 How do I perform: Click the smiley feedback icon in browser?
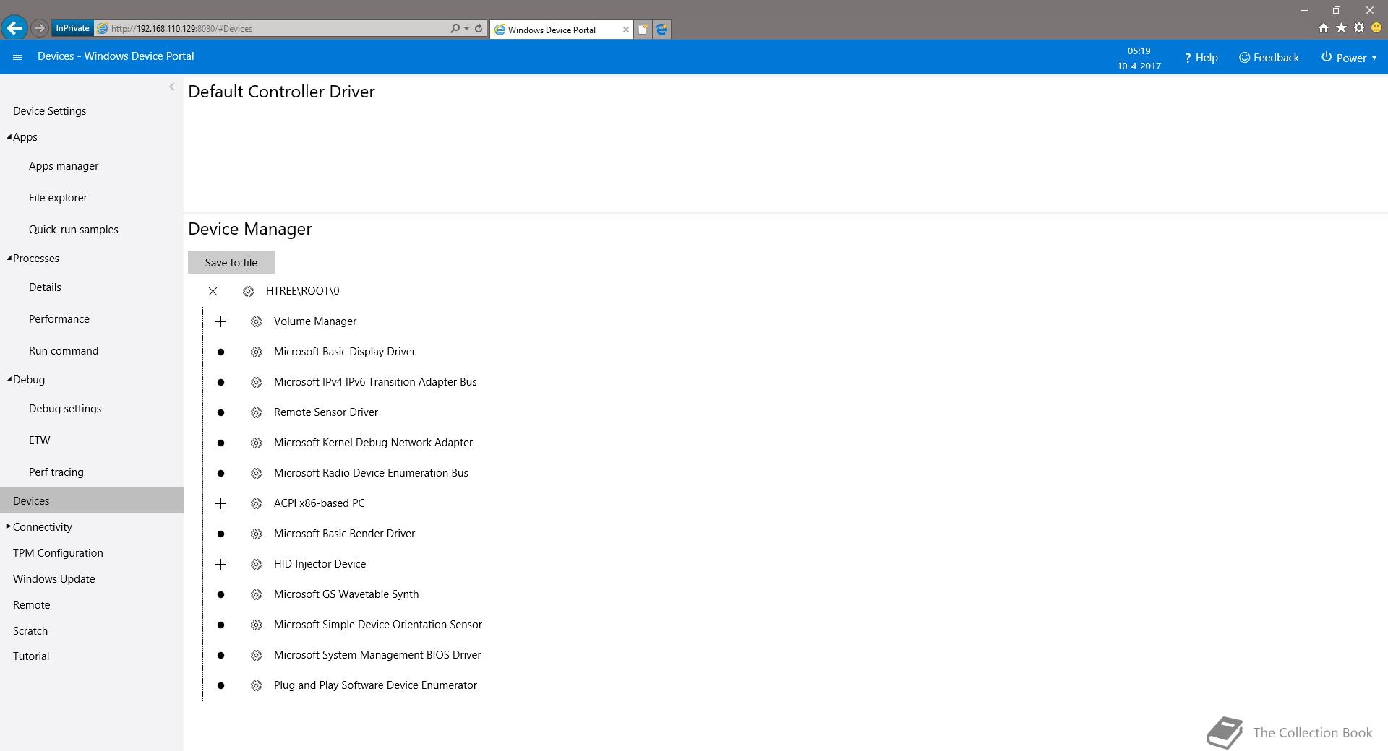[1376, 28]
